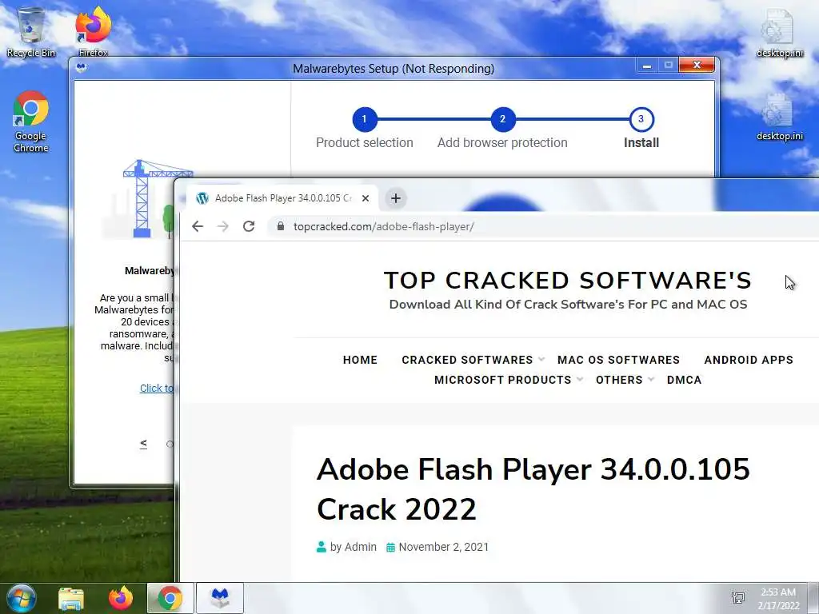
Task: Open the HOME menu item
Action: point(360,360)
